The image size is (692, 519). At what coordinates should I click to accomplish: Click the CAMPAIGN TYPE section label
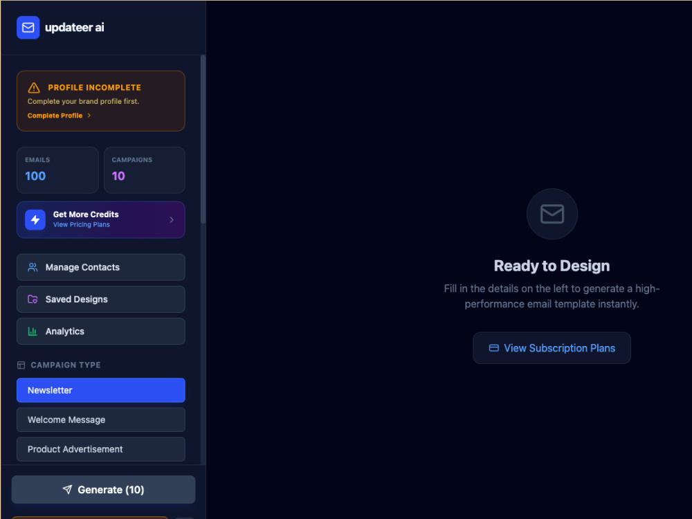[66, 365]
